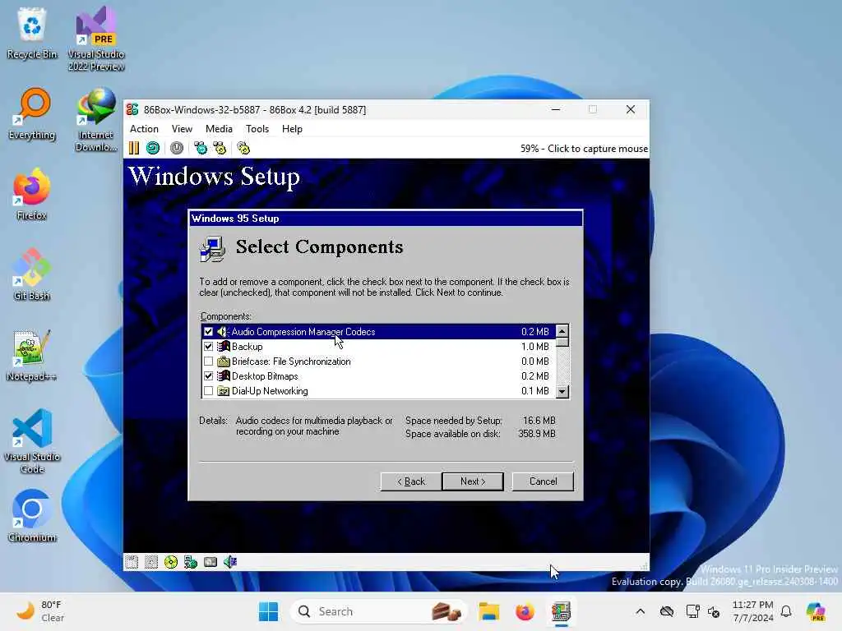Image resolution: width=842 pixels, height=631 pixels.
Task: Send Ctrl+Alt+Esc using the yellow toolbar icon
Action: coord(220,148)
